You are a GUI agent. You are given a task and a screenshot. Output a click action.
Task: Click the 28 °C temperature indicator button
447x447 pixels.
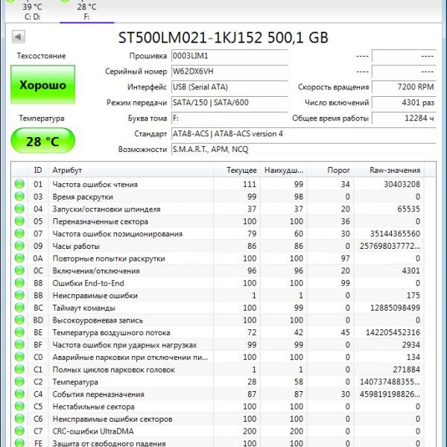point(42,141)
